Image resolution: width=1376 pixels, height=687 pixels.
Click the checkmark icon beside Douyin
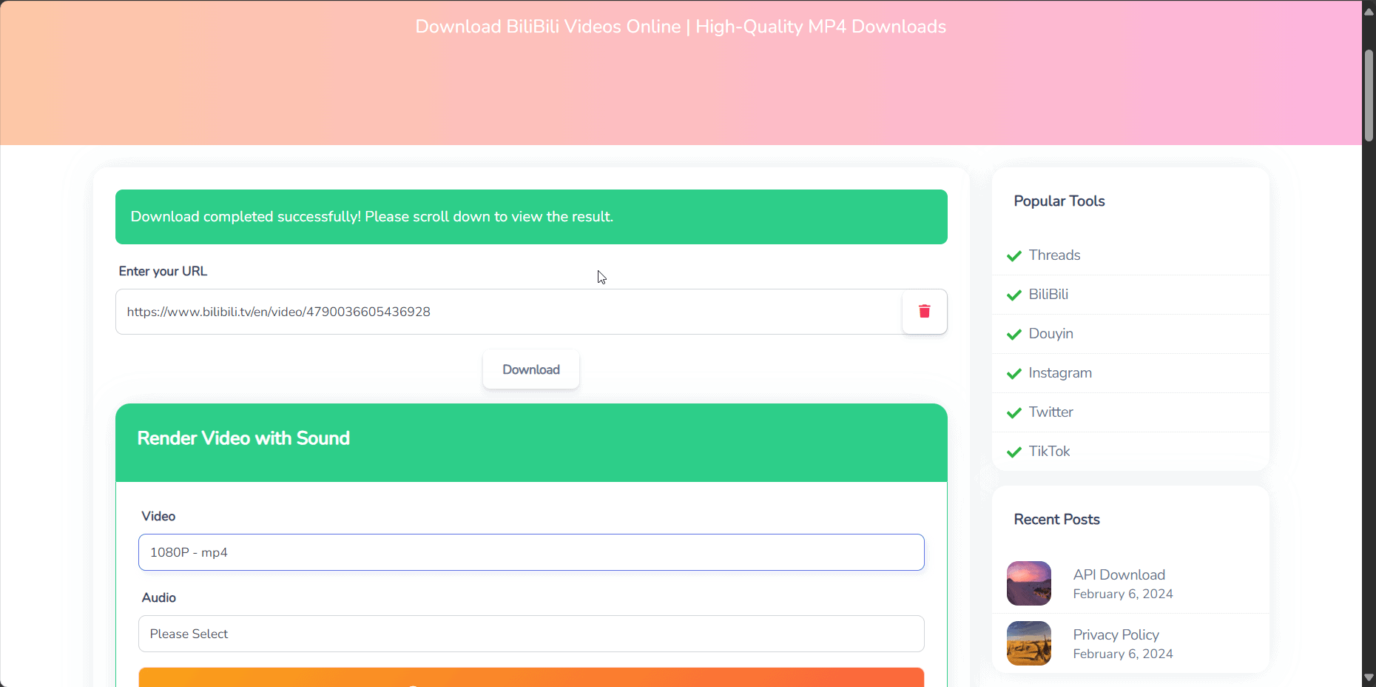pos(1014,335)
